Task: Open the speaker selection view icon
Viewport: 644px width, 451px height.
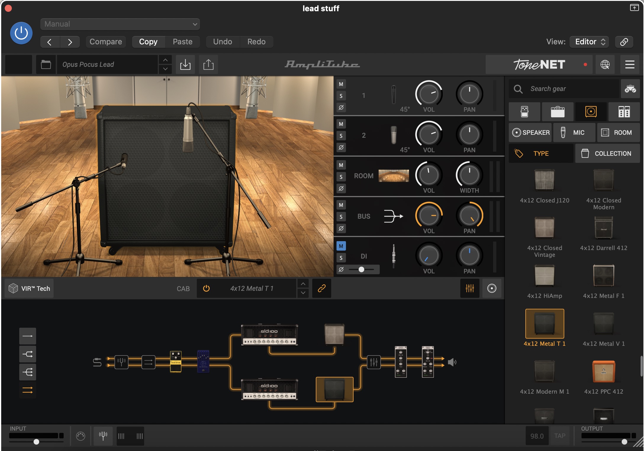Action: point(492,288)
